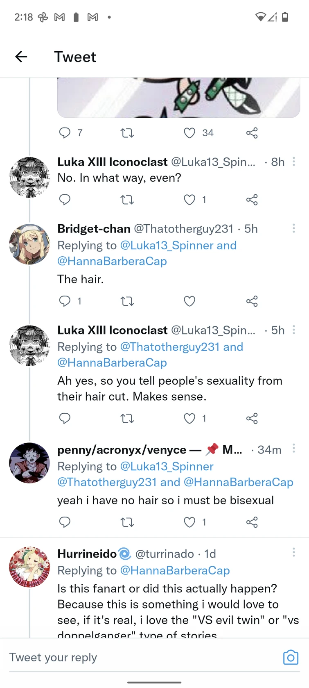Retweet the "The hair." reply

pyautogui.click(x=127, y=301)
